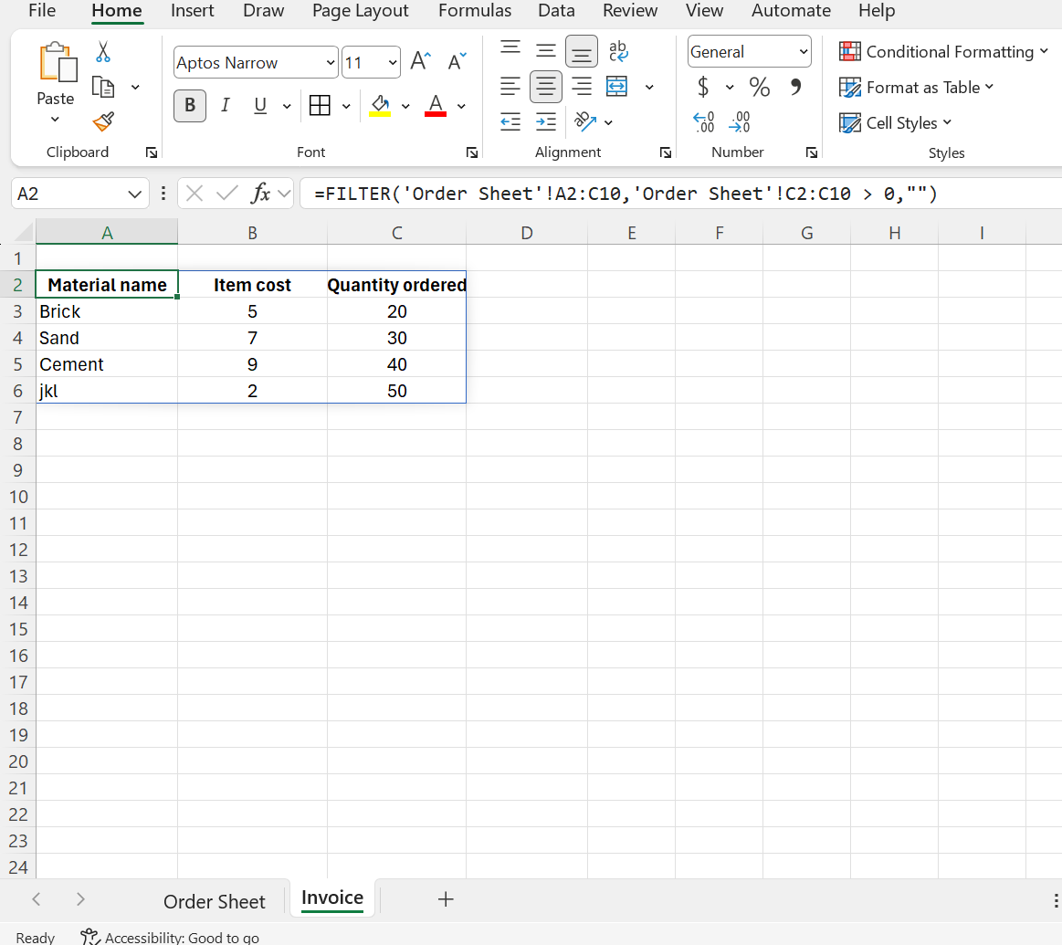Click Decrease Indent icon
Screen dimensions: 1062x945
tap(510, 122)
